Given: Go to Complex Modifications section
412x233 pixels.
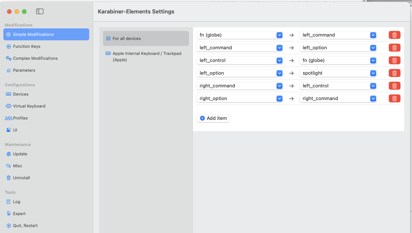Looking at the screenshot, I should coord(35,58).
